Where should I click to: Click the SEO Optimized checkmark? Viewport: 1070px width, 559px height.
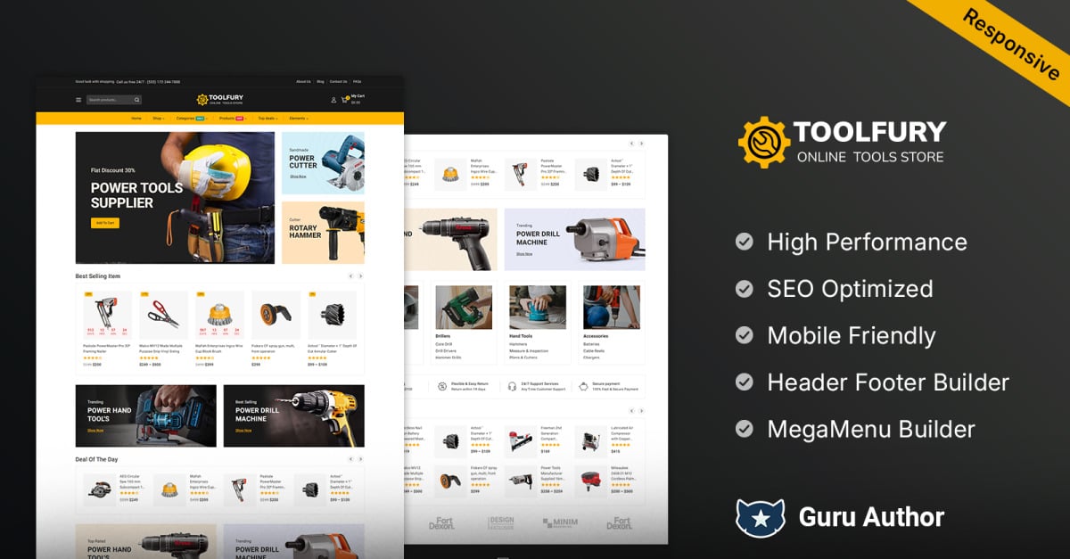pos(744,289)
